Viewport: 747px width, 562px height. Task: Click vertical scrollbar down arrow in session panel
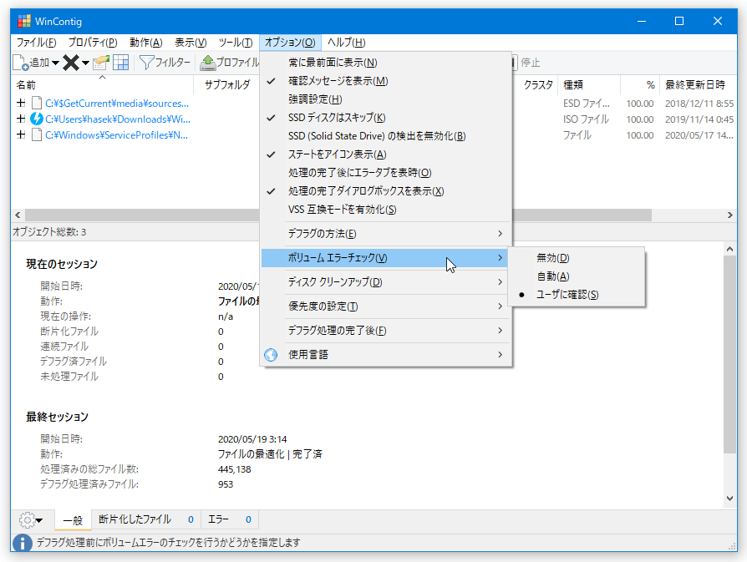(x=729, y=499)
